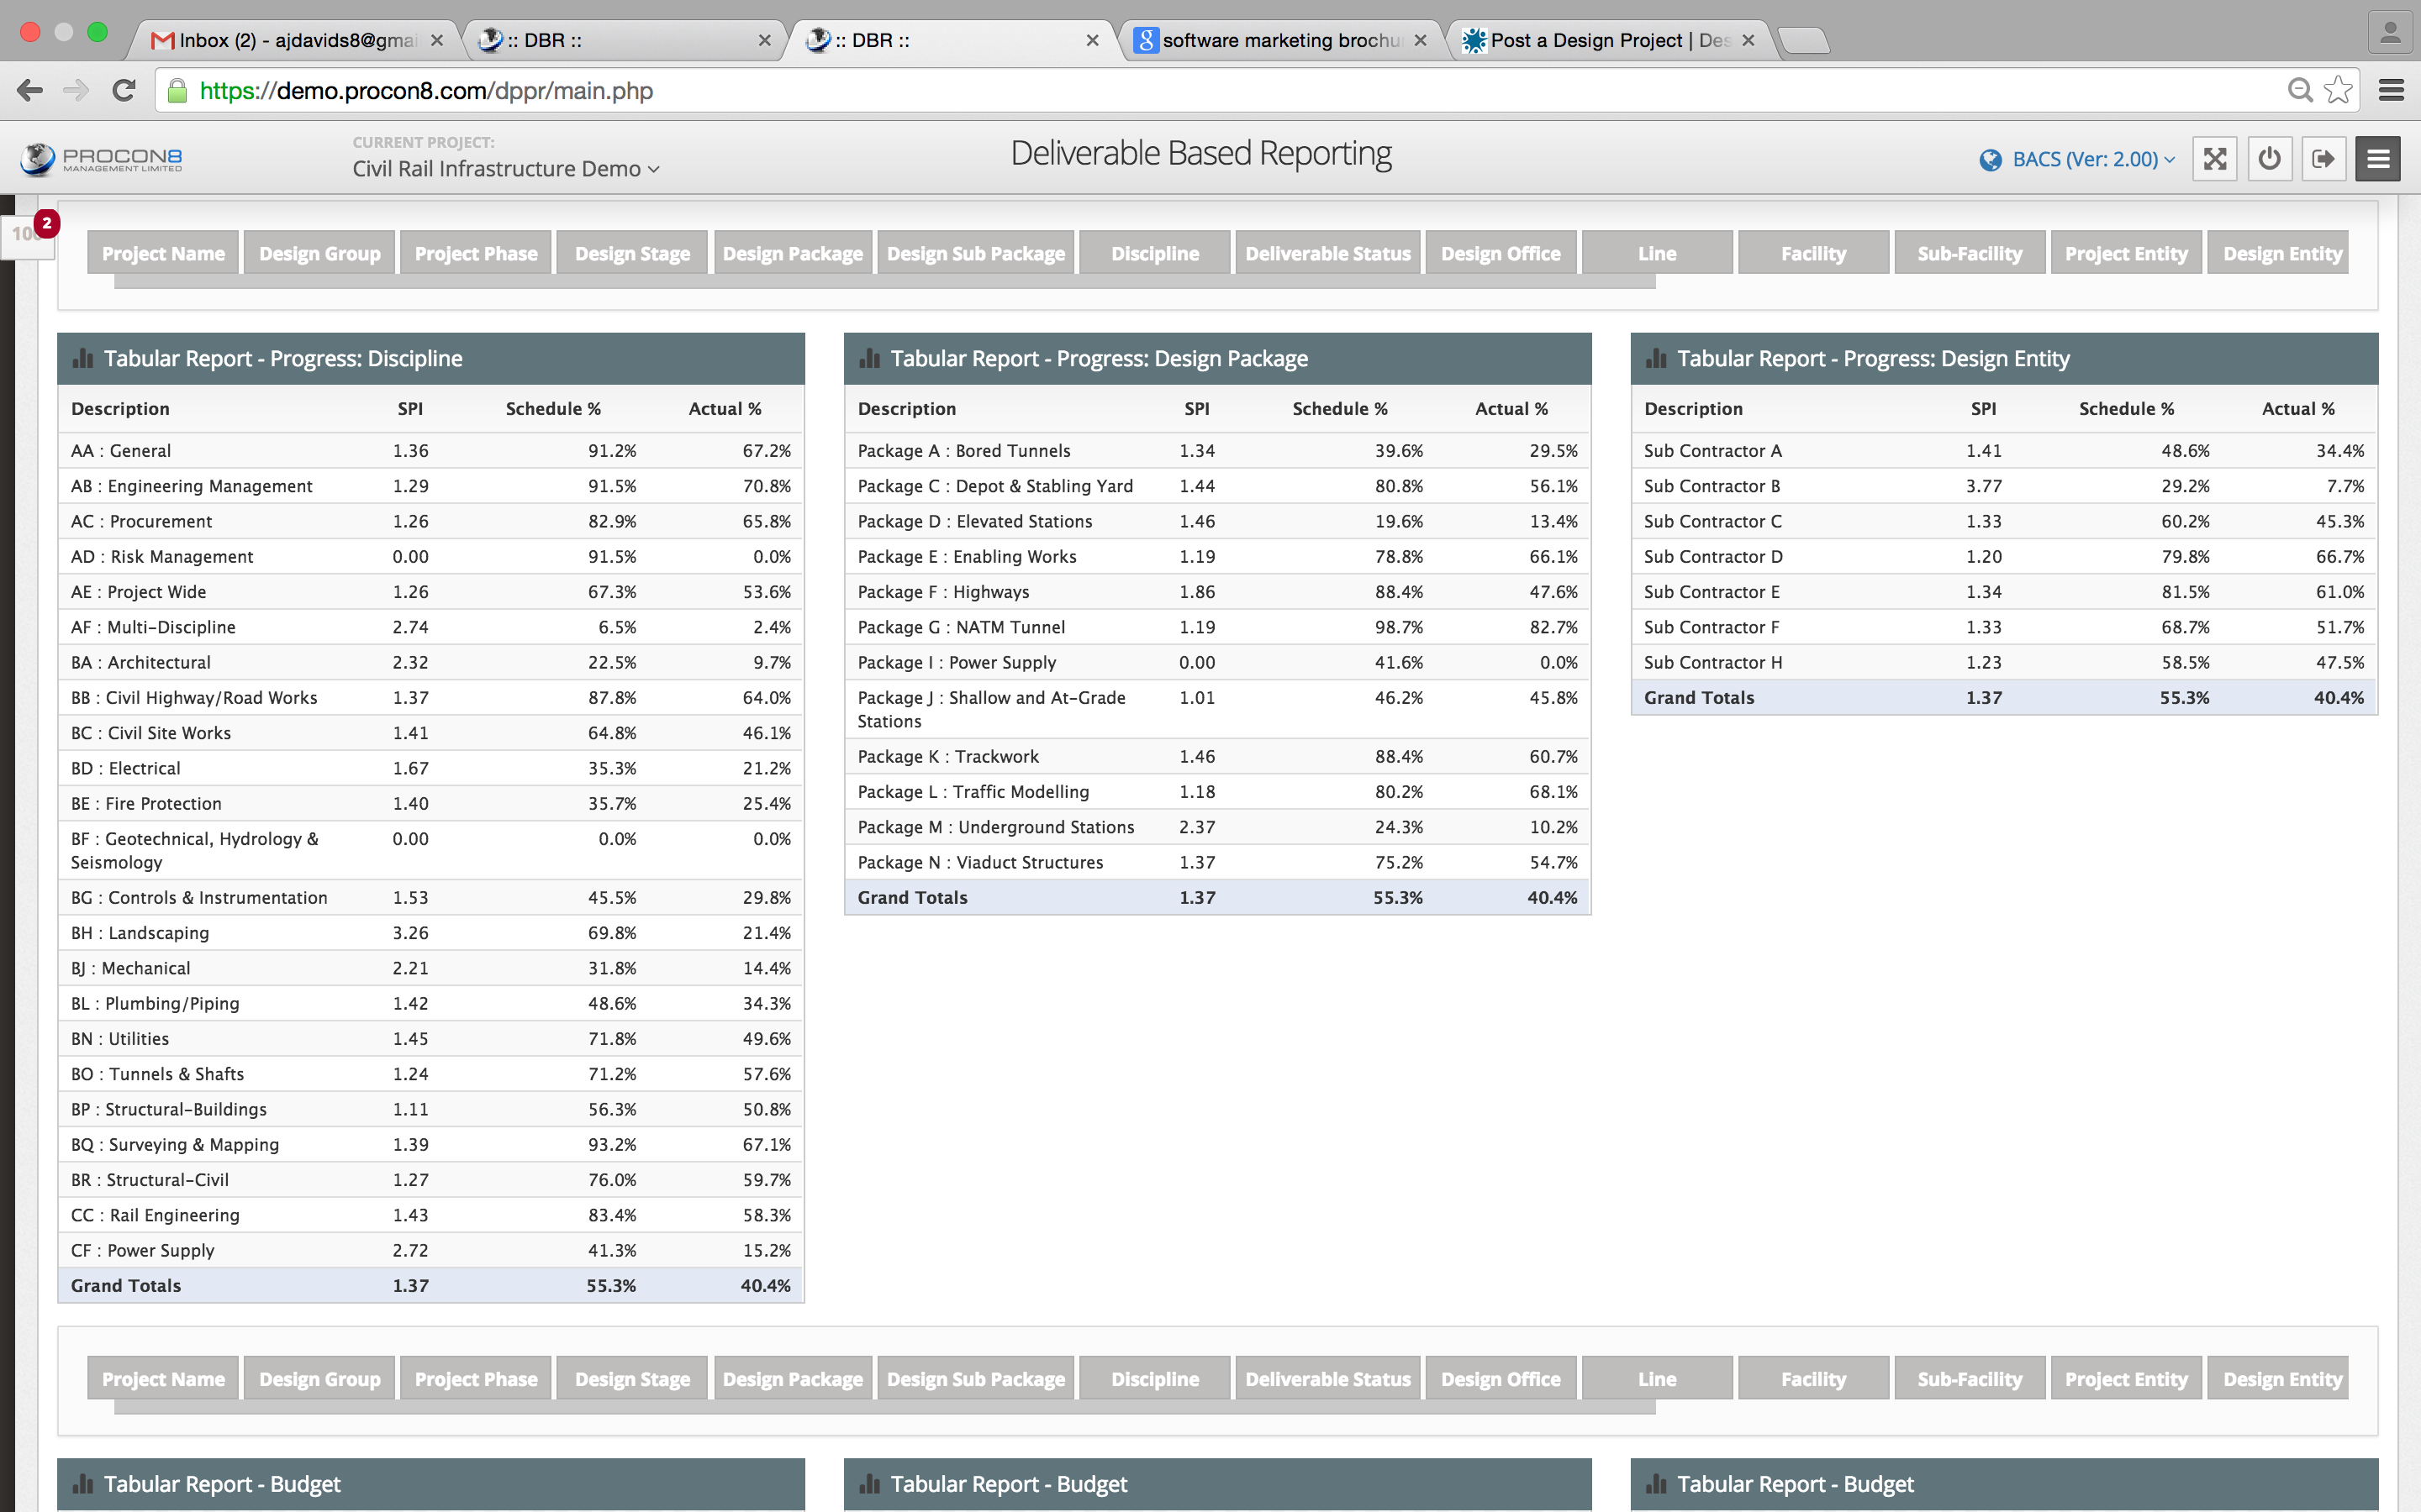Open the BACS (Ver: 2.00) dropdown
This screenshot has height=1512, width=2421.
(2086, 159)
